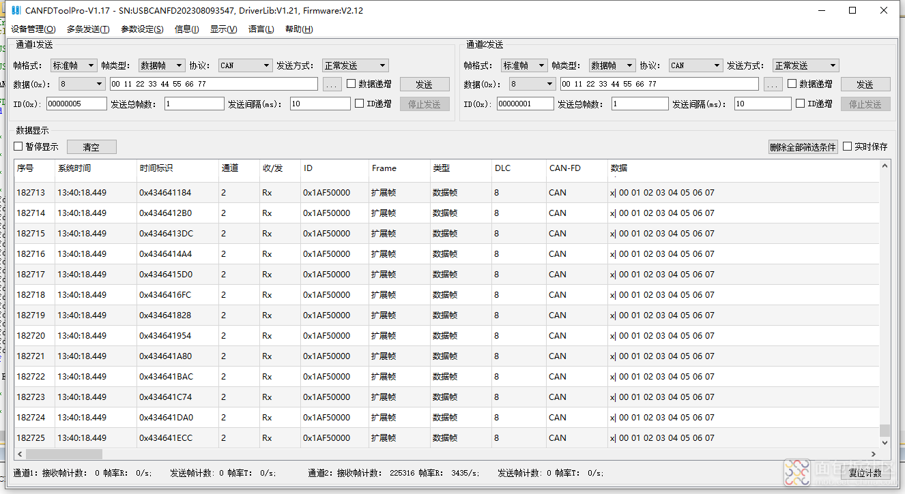Open the 显示(V) menu

(x=224, y=29)
